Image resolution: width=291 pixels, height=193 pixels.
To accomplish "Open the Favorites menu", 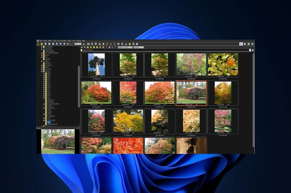I will coord(63,41).
